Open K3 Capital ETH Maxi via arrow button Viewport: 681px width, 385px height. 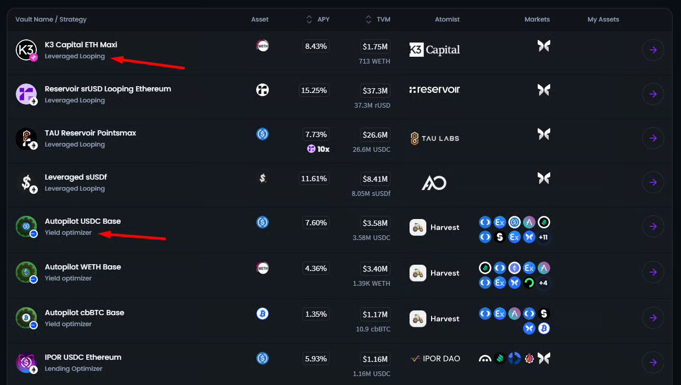[x=653, y=50]
